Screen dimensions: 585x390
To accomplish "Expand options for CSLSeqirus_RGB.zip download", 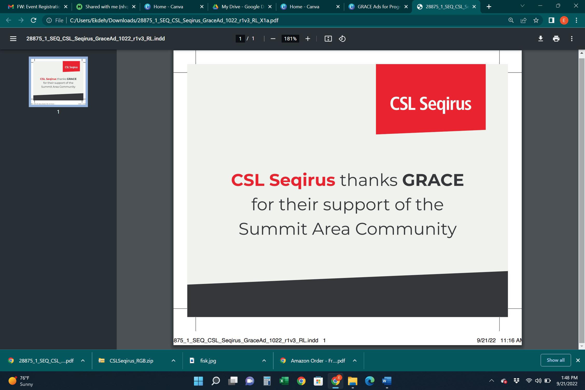I will [x=173, y=360].
